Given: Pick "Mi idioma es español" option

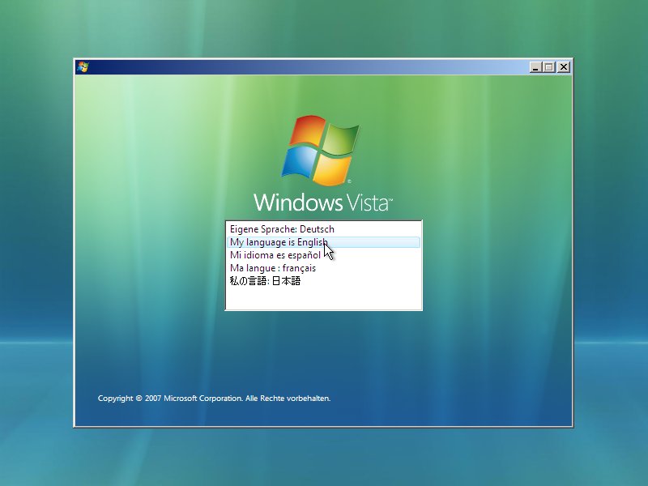Looking at the screenshot, I should coord(323,255).
